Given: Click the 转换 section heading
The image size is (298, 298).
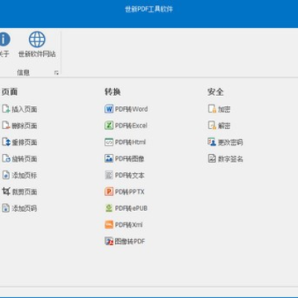Looking at the screenshot, I should coord(113,92).
